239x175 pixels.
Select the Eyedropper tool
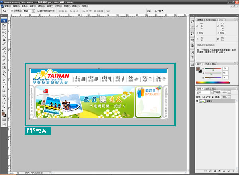pos(4,99)
